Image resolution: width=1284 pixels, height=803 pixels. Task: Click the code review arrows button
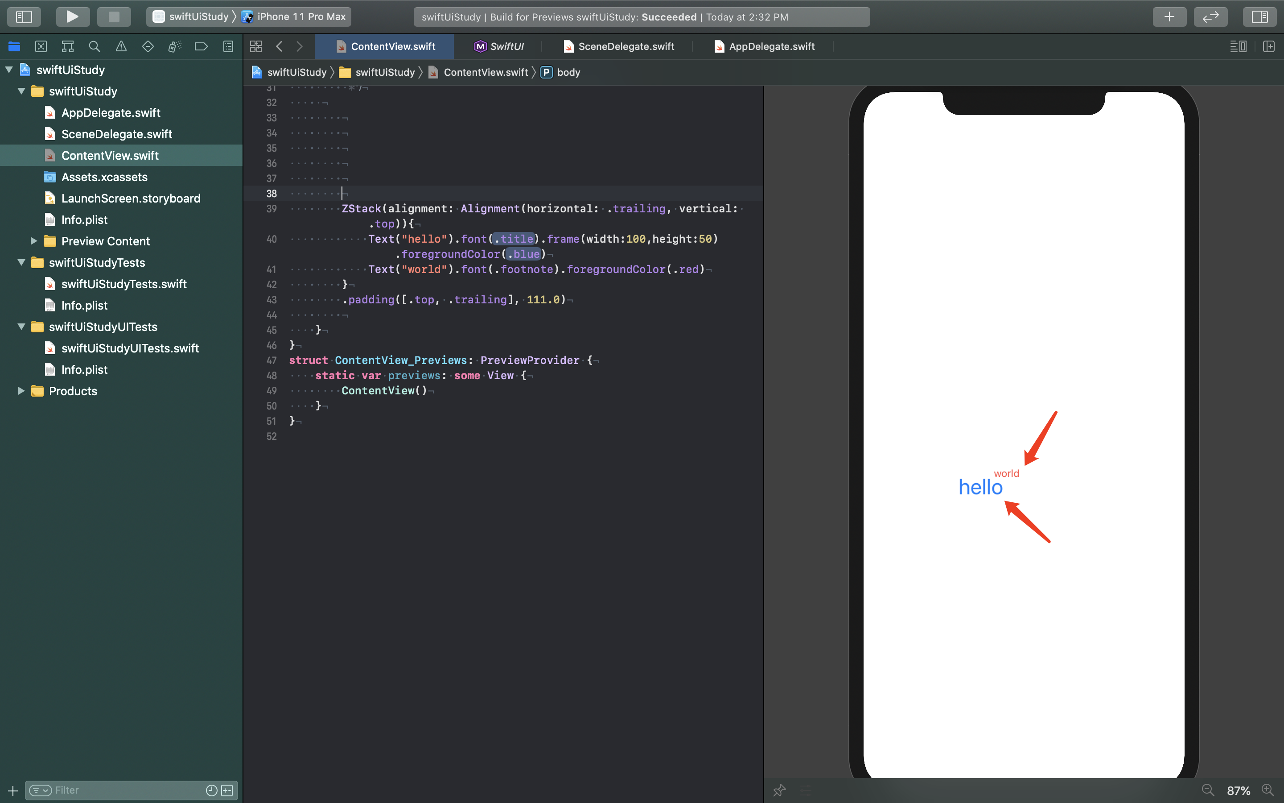tap(1210, 17)
